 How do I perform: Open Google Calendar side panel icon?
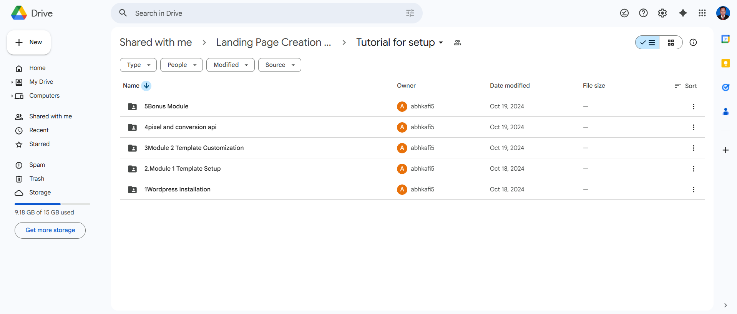click(725, 39)
